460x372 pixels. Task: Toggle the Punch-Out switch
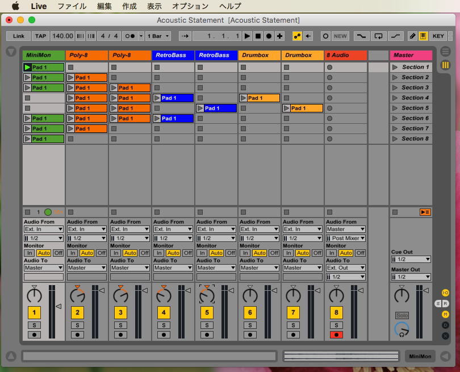click(395, 36)
